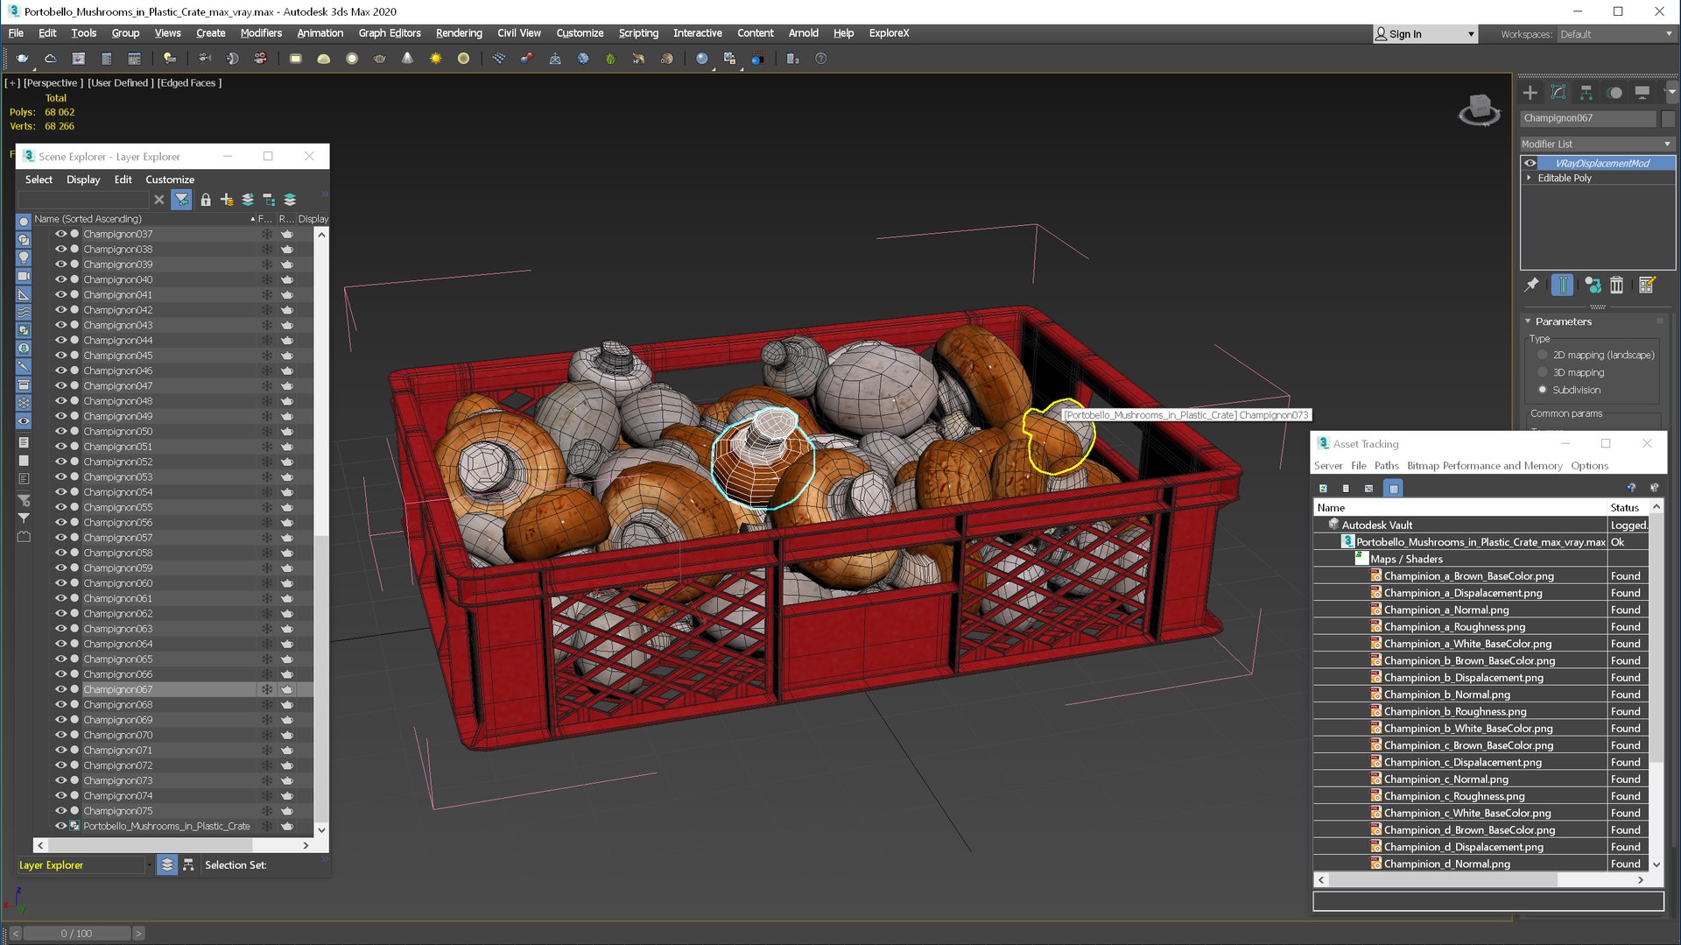Click the cone primitive icon in toolbar
1681x945 pixels.
click(x=407, y=59)
